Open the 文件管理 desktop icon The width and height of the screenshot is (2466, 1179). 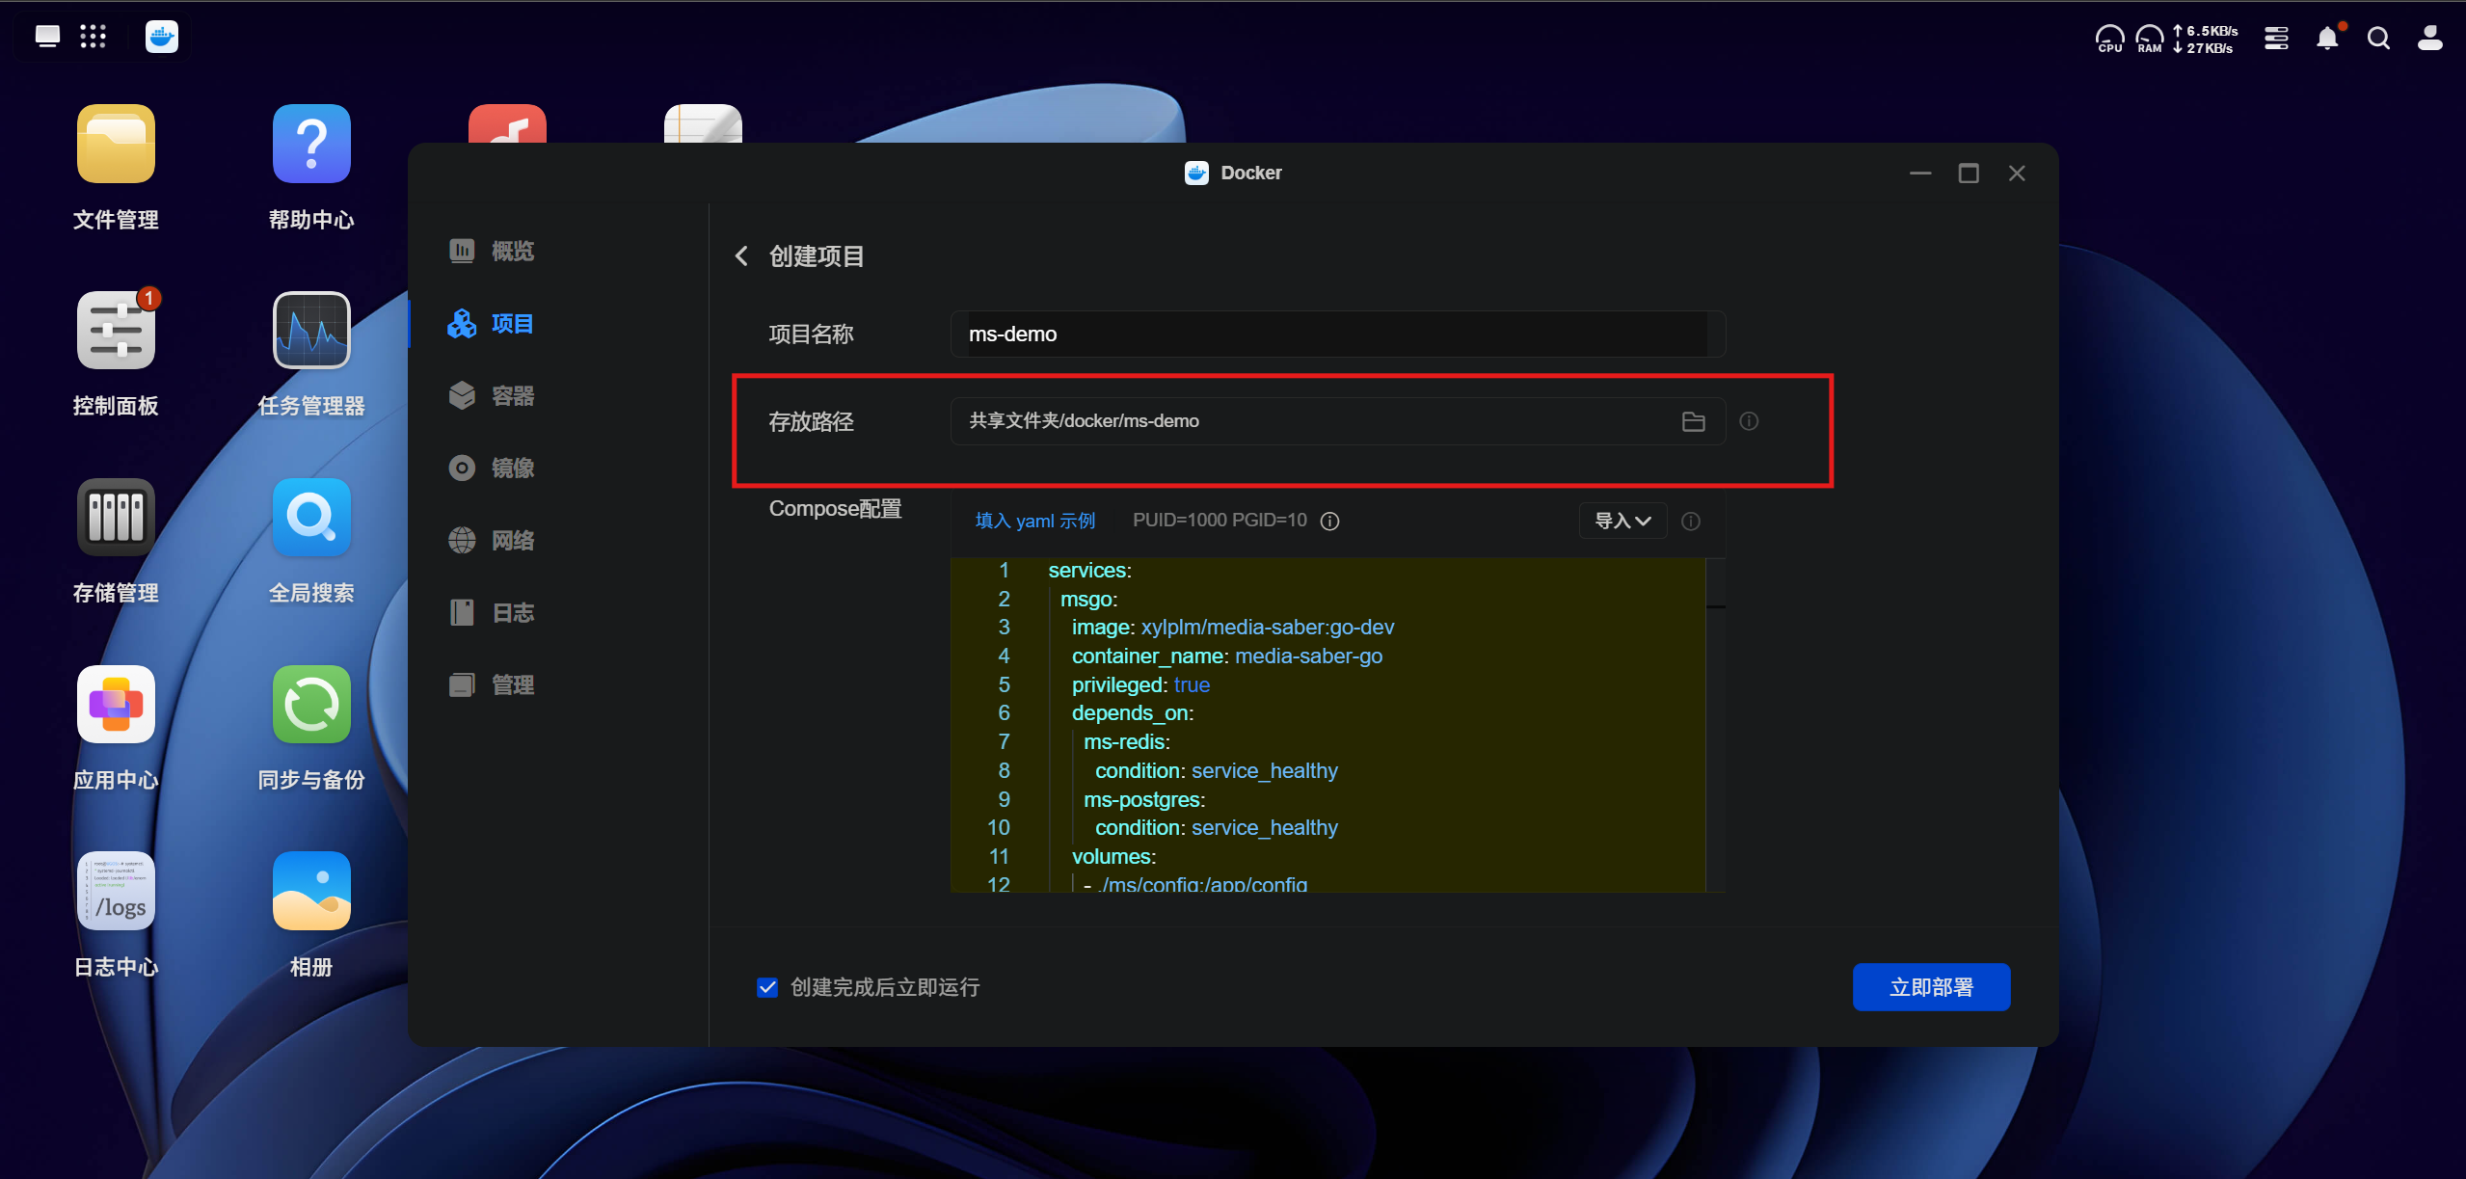[116, 145]
